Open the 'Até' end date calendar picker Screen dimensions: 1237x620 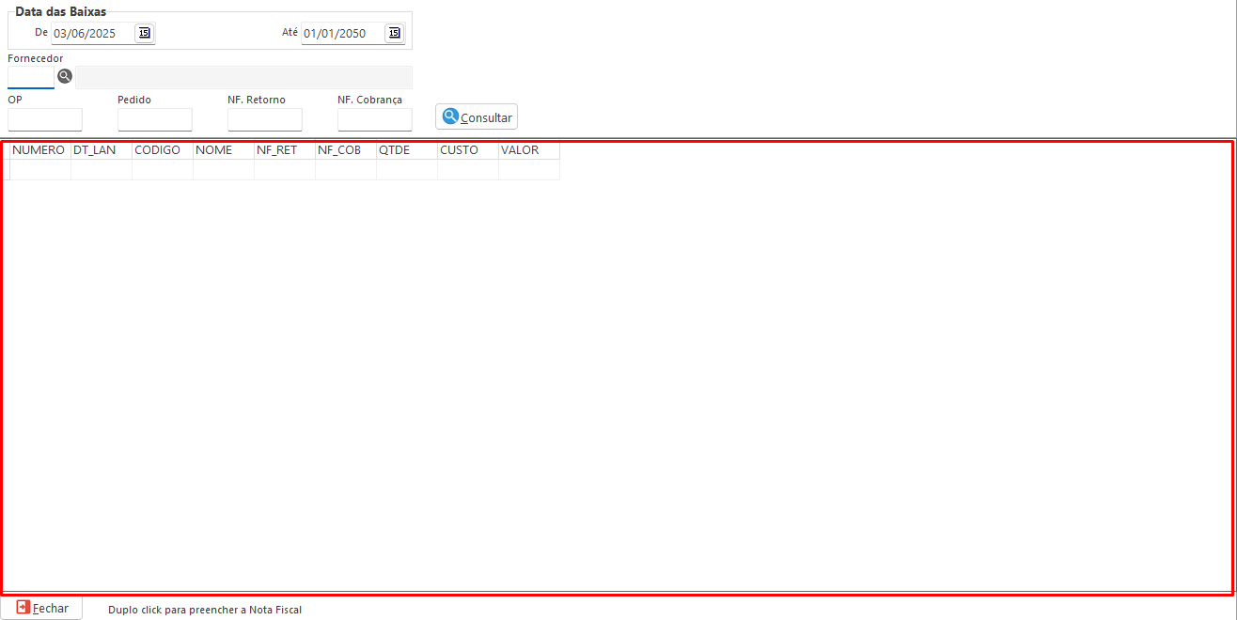394,33
